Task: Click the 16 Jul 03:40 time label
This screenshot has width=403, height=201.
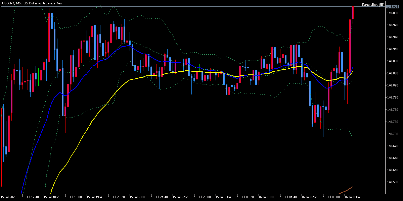Action: (x=353, y=197)
